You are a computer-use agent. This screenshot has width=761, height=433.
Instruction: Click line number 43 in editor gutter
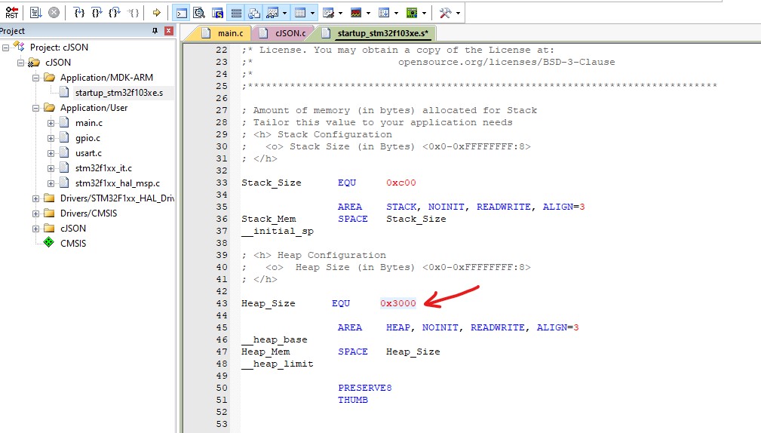[222, 303]
